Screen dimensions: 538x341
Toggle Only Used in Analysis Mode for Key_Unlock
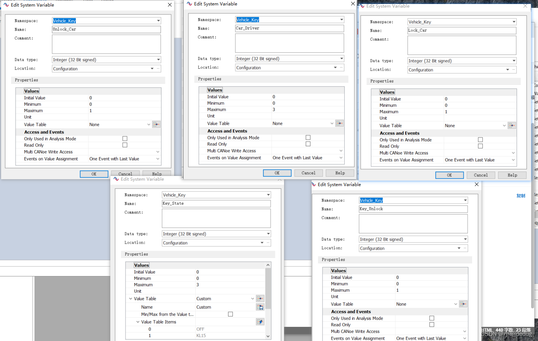tap(432, 318)
